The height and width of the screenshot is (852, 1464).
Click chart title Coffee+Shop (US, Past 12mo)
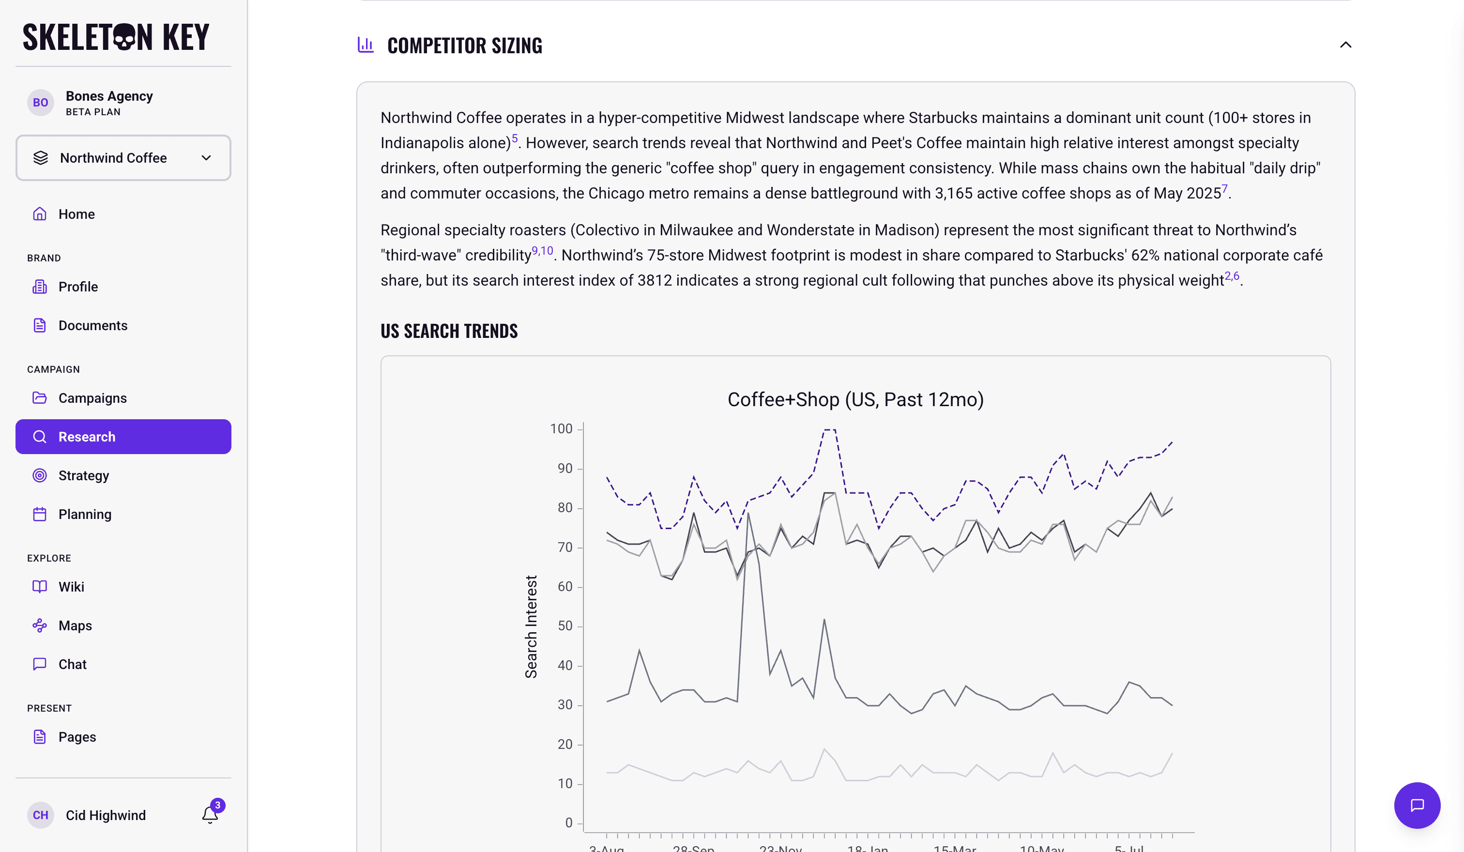click(856, 399)
